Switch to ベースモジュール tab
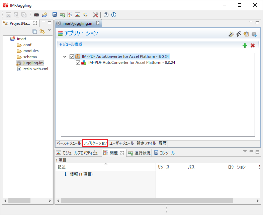This screenshot has height=215, width=263. pyautogui.click(x=69, y=143)
